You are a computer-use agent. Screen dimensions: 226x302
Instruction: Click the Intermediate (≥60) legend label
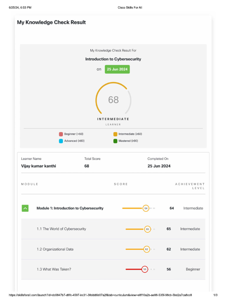[130, 134]
